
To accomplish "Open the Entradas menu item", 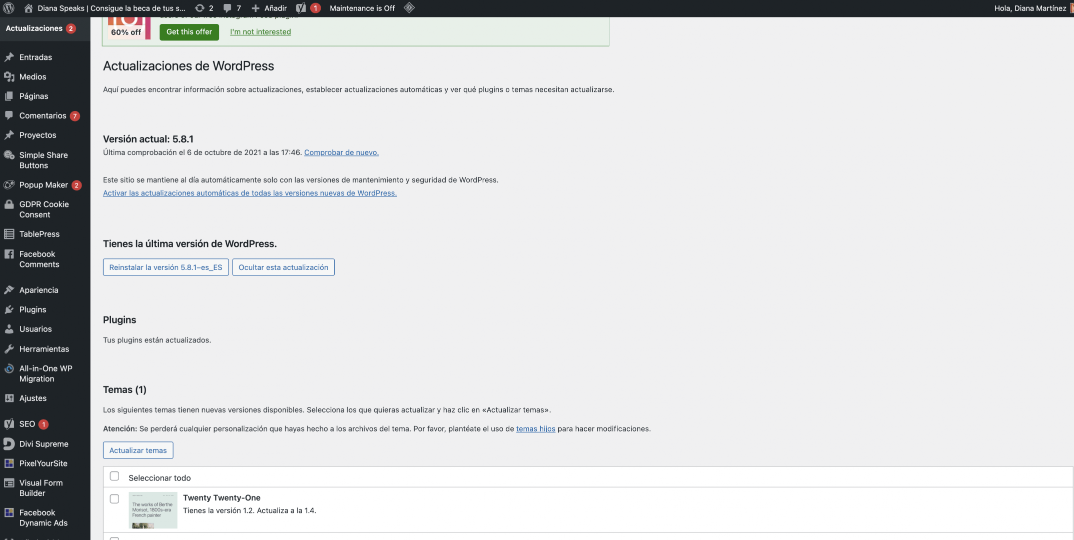I will [x=36, y=57].
